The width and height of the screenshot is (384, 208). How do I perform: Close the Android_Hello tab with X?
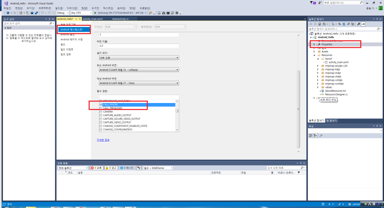(80, 19)
